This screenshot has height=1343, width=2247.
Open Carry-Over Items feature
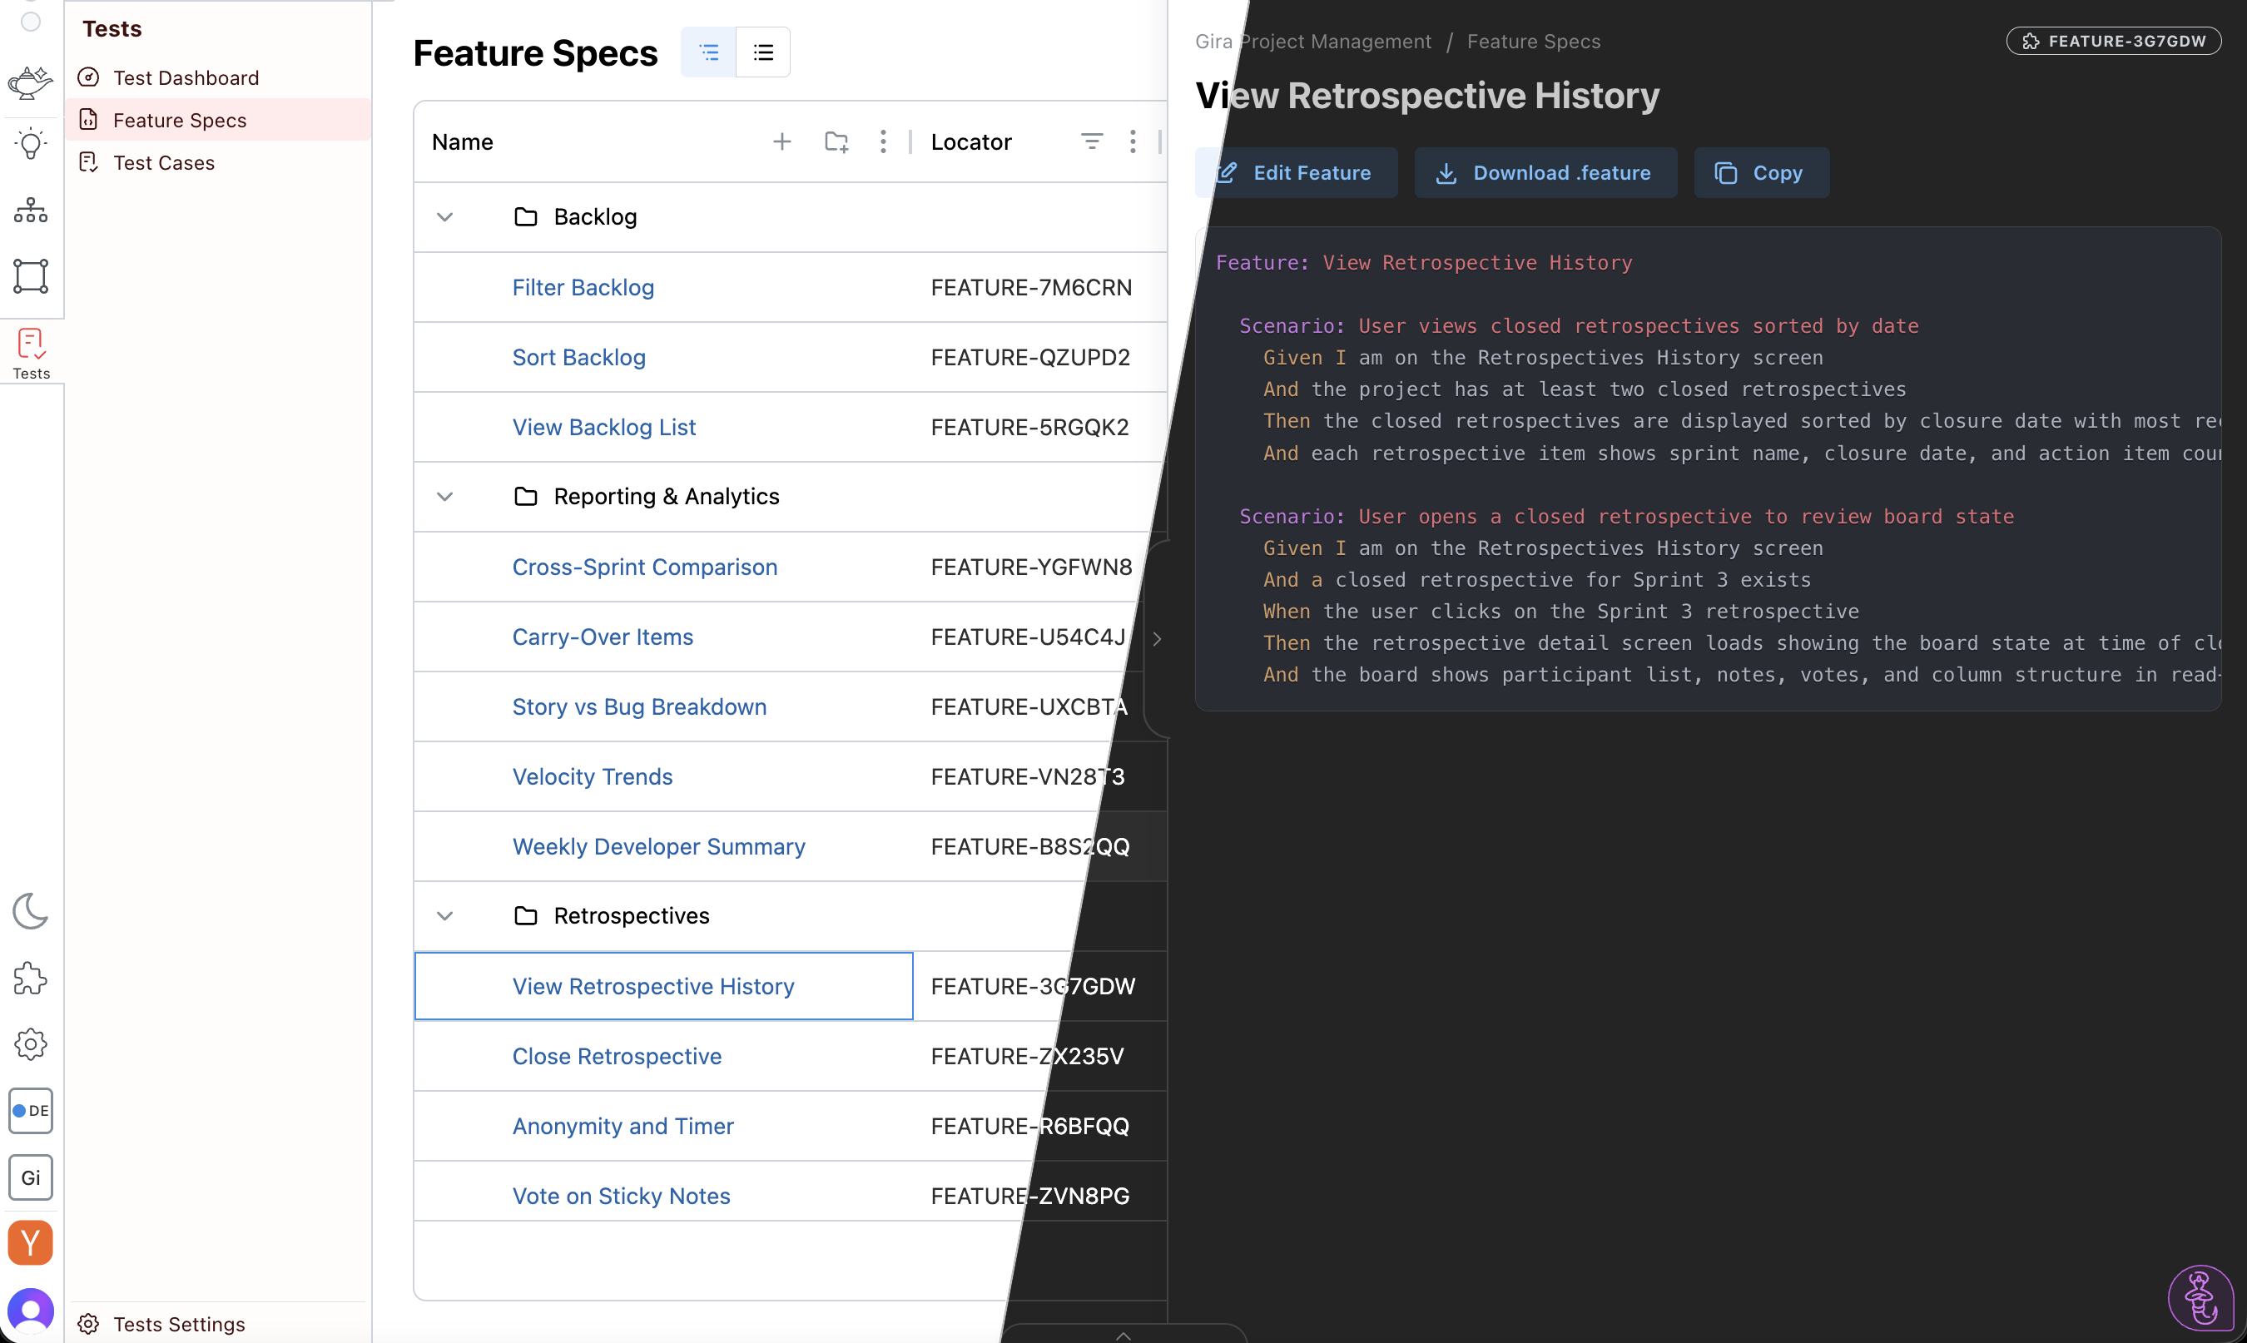click(x=603, y=637)
